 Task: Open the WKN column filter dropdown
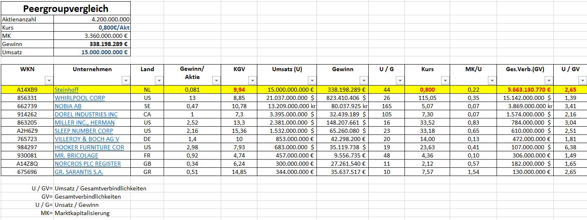[x=49, y=81]
